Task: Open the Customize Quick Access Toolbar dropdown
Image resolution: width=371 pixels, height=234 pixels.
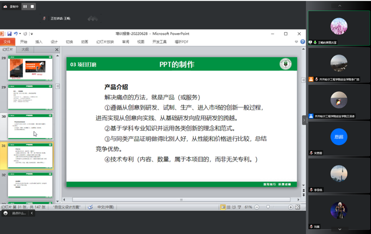Action: point(32,34)
